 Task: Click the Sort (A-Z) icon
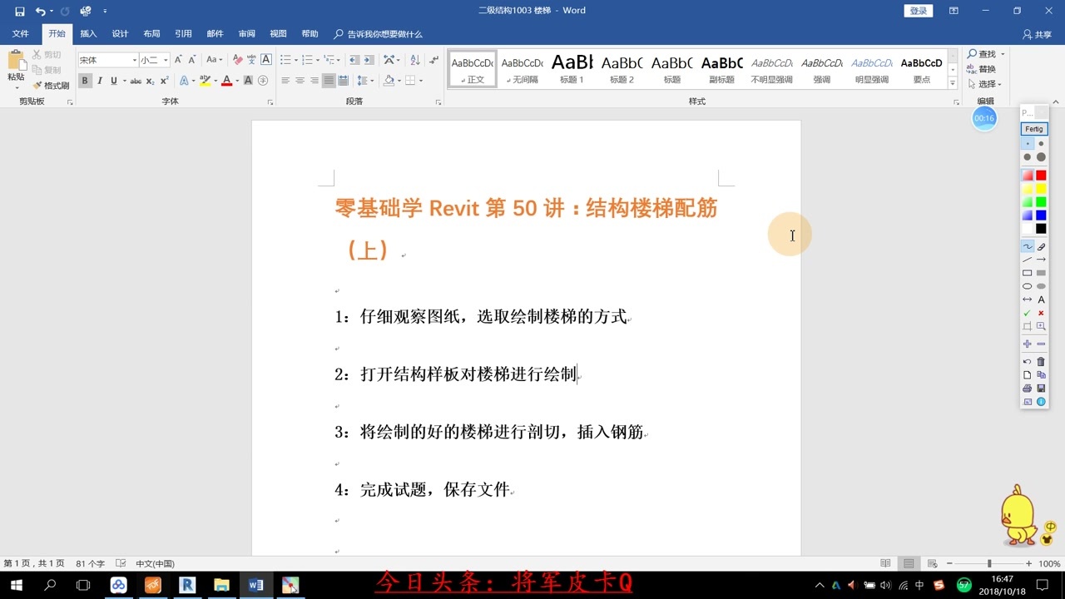coord(414,60)
